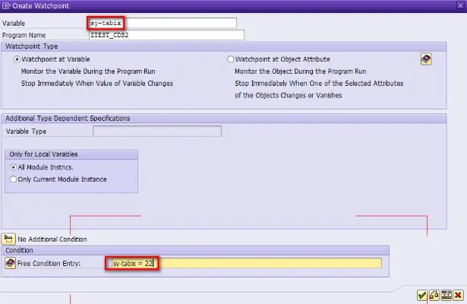
Task: Click the Variable field containing sy-tabix
Action: pos(163,23)
